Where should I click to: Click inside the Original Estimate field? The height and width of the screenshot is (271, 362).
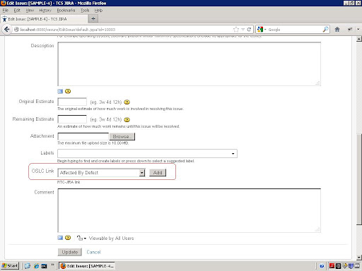[72, 102]
